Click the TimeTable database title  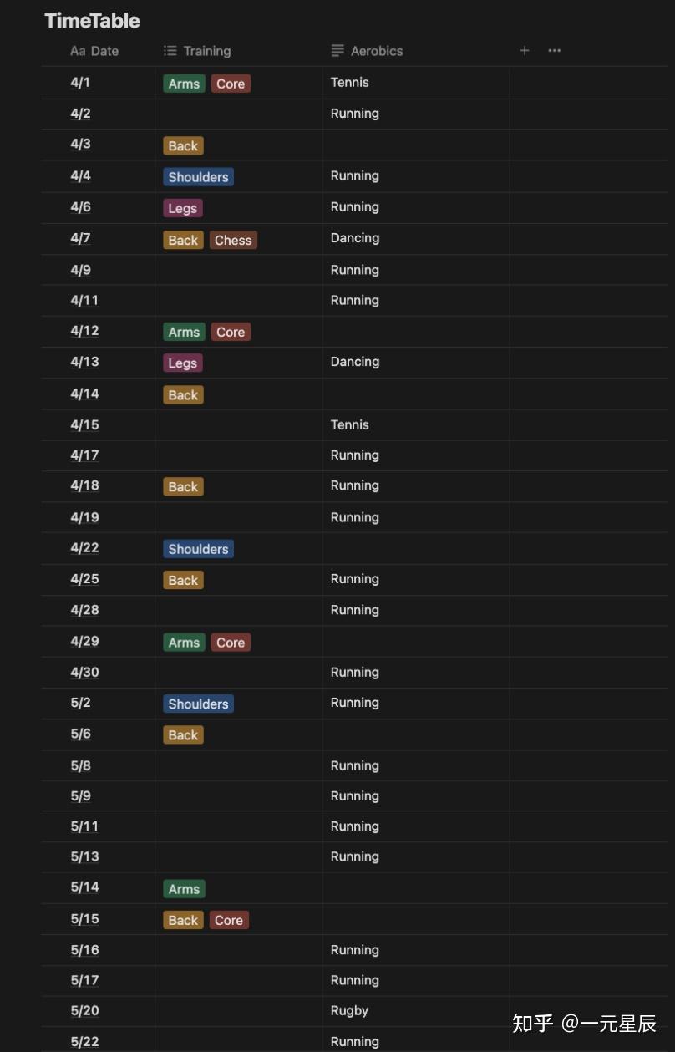(92, 21)
